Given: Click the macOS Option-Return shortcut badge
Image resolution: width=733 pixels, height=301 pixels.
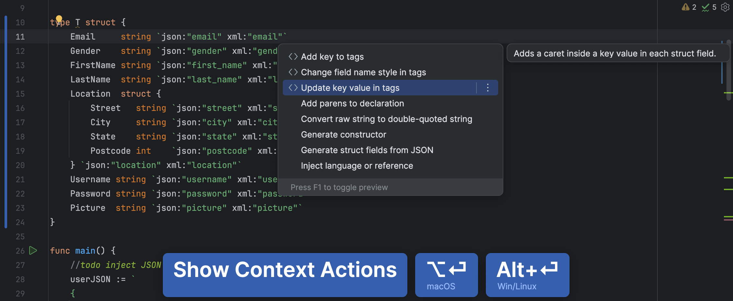Looking at the screenshot, I should coord(446,275).
